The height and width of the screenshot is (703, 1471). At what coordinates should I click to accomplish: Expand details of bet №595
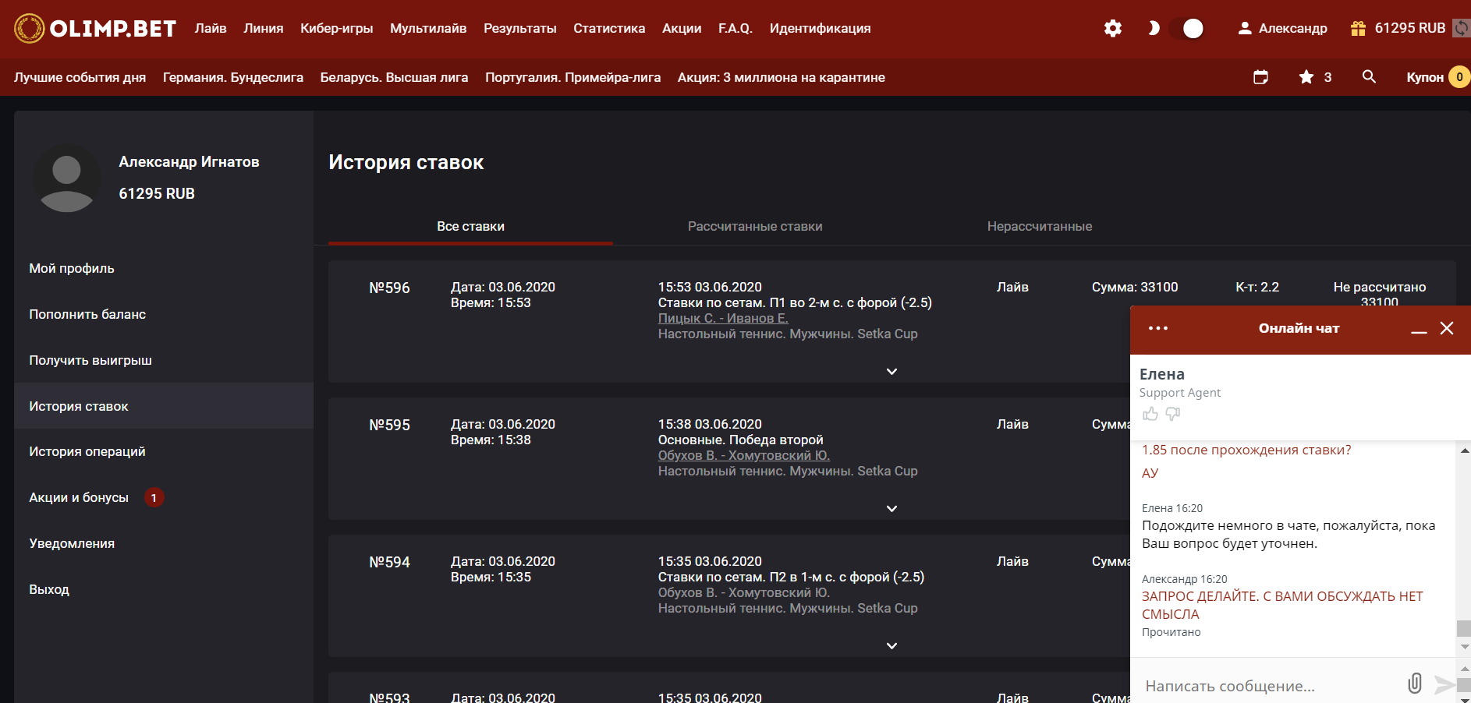click(891, 509)
